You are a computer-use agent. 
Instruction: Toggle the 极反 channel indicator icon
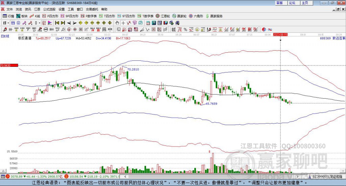coord(44,23)
